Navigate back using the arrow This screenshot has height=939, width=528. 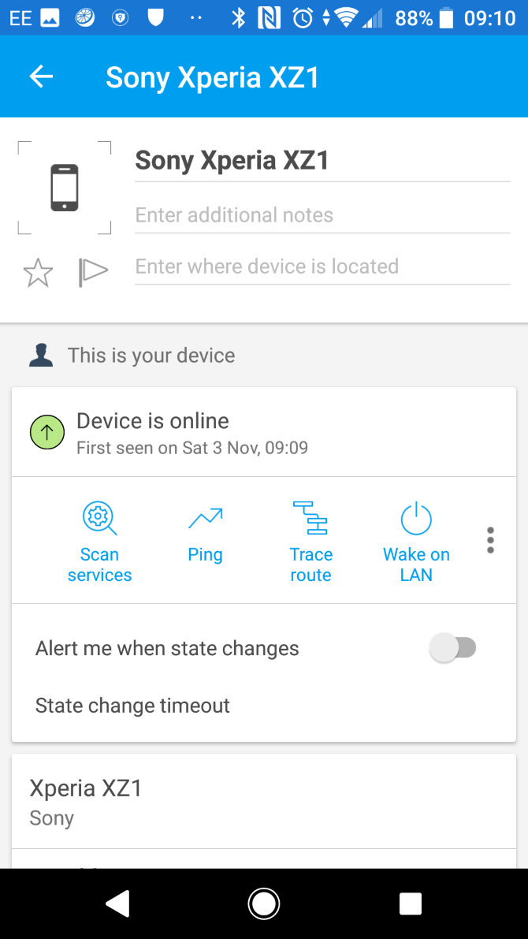click(41, 76)
